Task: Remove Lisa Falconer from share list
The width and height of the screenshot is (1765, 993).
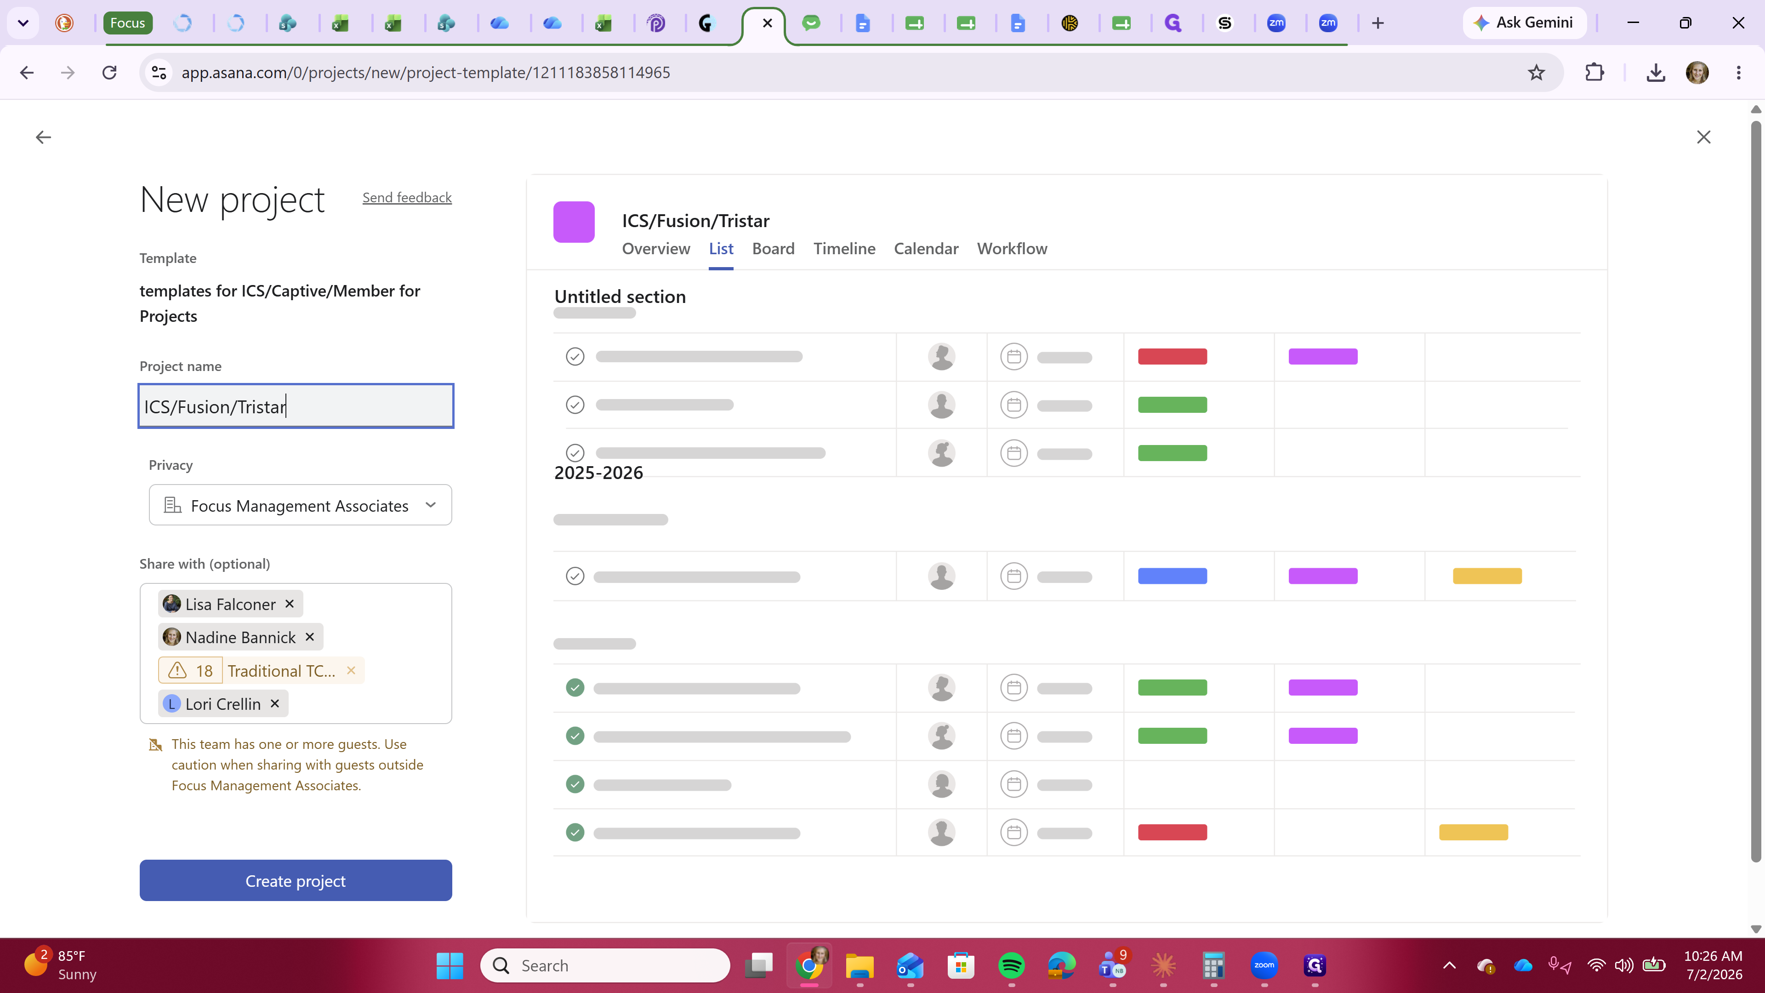Action: pos(290,604)
